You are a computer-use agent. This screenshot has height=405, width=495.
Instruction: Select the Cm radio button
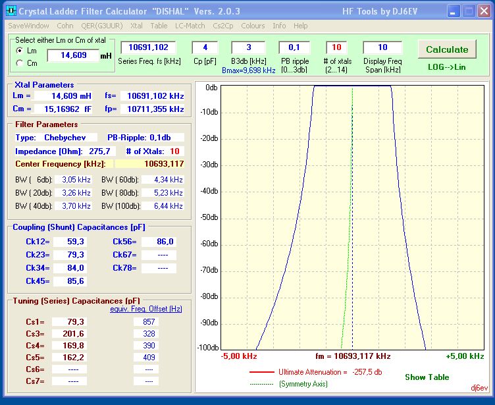[x=20, y=63]
